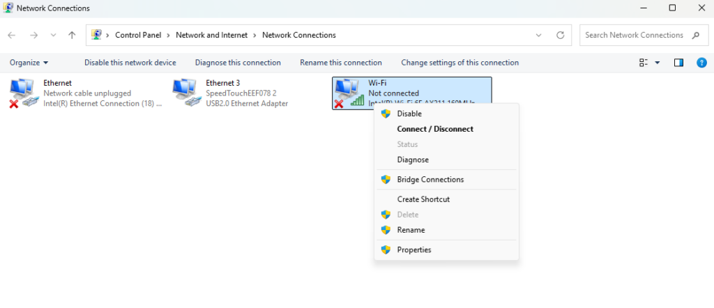Click 'USB2.0 Ethernet Adapter' text

pos(247,103)
